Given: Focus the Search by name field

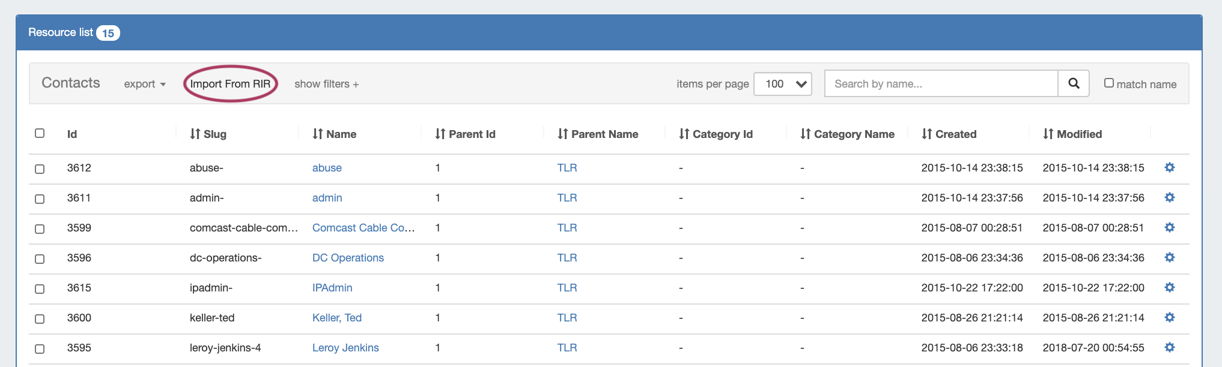Looking at the screenshot, I should pos(941,84).
